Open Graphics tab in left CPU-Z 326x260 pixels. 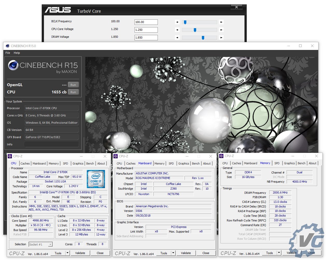point(78,164)
